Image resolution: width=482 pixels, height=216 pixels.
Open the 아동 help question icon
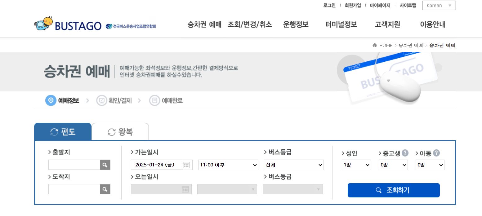(436, 152)
